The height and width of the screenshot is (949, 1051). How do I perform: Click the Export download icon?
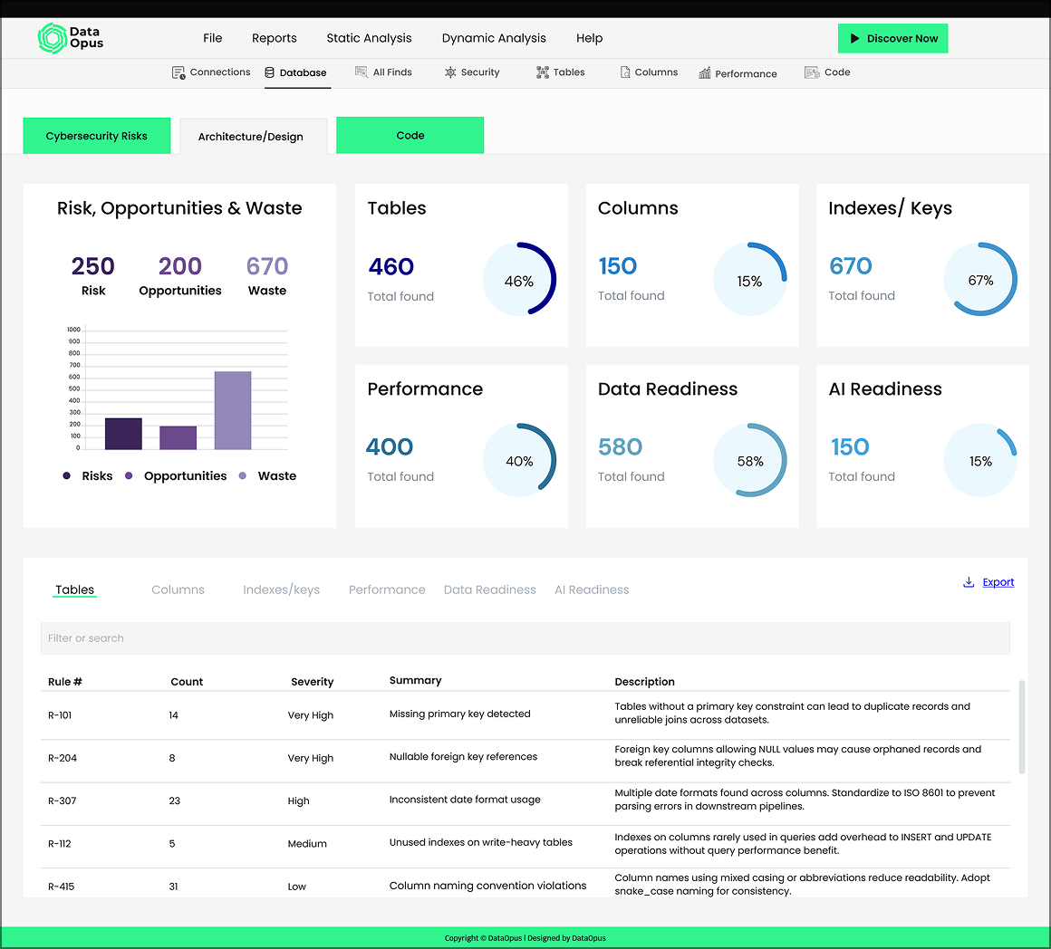pyautogui.click(x=969, y=582)
